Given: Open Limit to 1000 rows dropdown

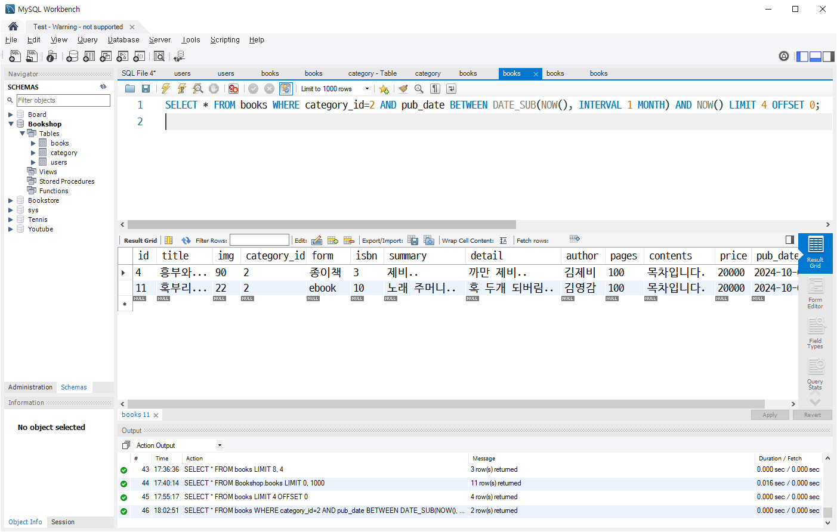Looking at the screenshot, I should pyautogui.click(x=367, y=89).
